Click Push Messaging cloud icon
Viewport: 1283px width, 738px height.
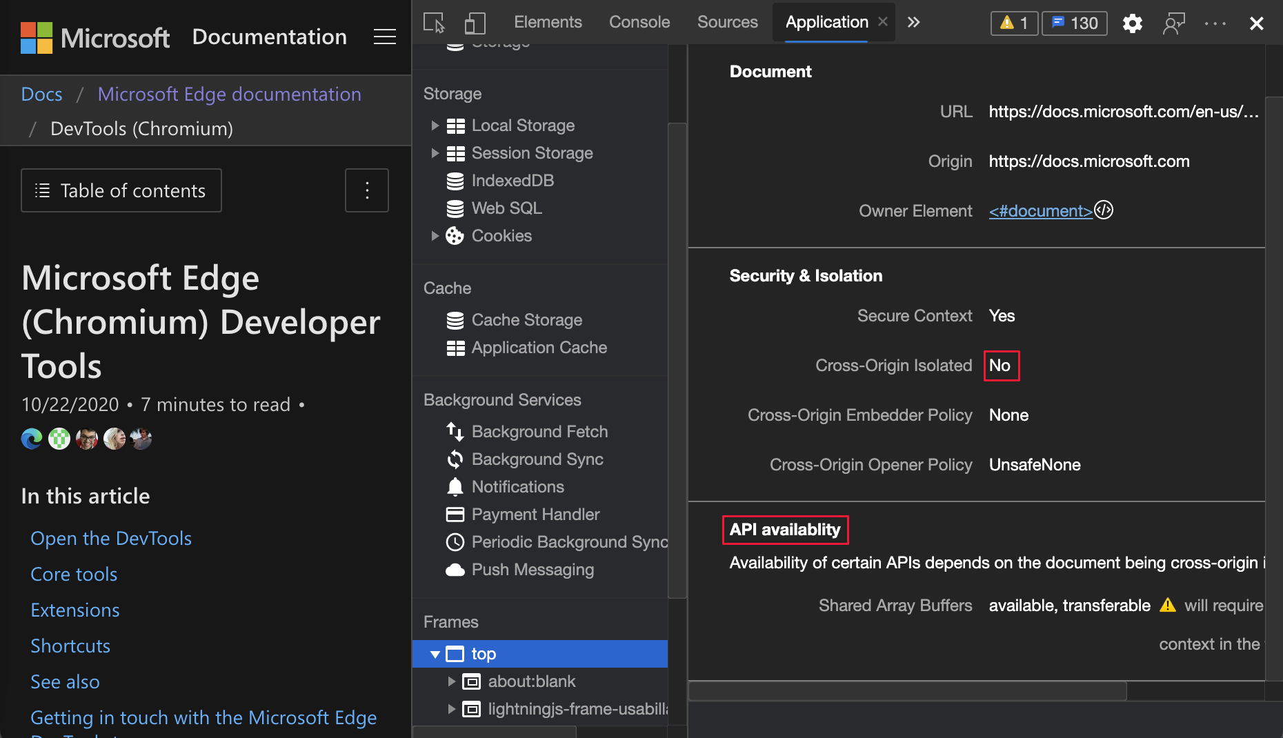[x=455, y=570]
